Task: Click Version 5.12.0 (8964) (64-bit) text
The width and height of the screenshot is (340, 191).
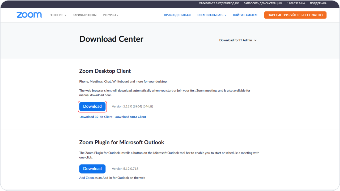Action: [133, 106]
